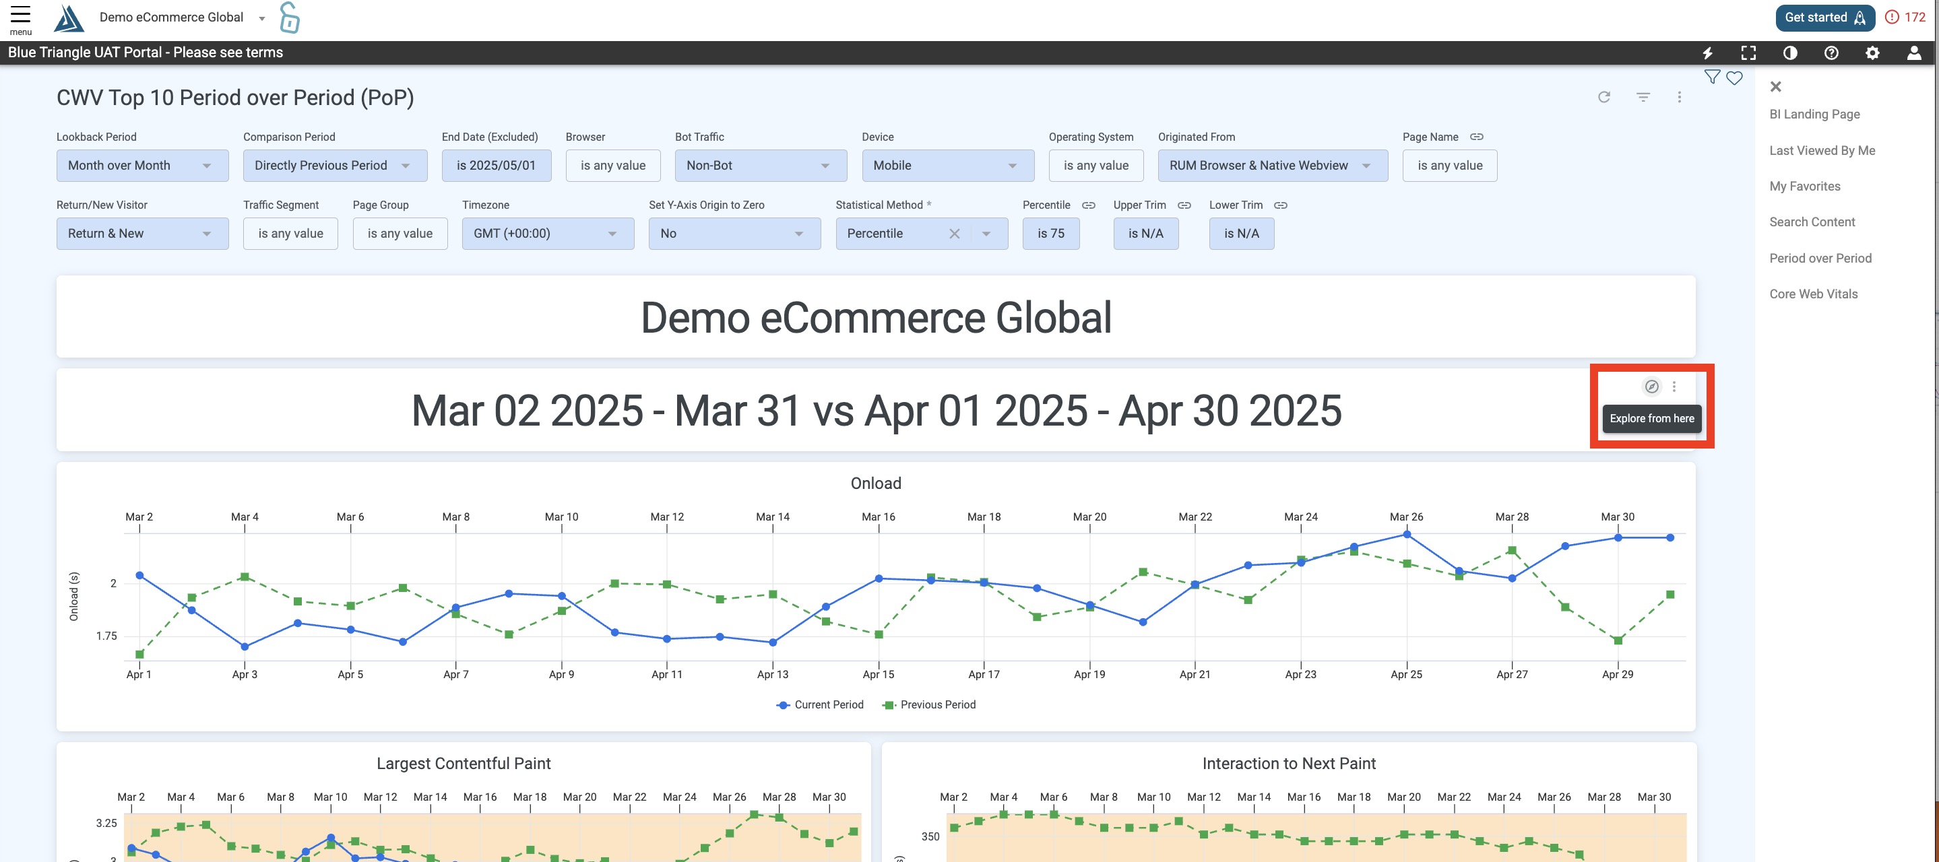Screen dimensions: 1939x862
Task: Click the funnel filter icon
Action: pos(1712,77)
